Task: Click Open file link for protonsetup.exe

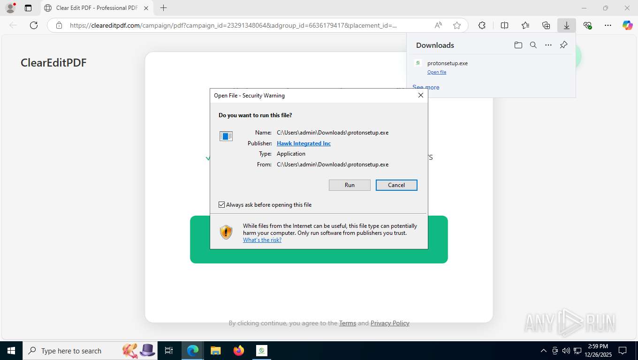Action: click(x=437, y=72)
